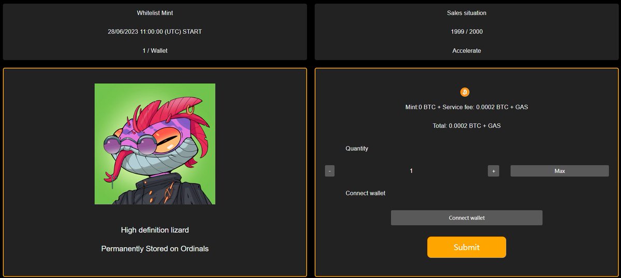Open the lizard NFT artwork image
621x278 pixels.
coord(155,144)
